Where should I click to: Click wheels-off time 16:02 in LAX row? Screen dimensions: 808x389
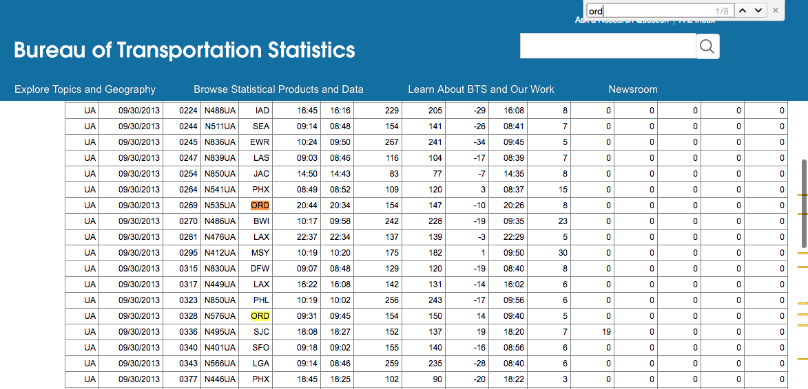pos(514,284)
